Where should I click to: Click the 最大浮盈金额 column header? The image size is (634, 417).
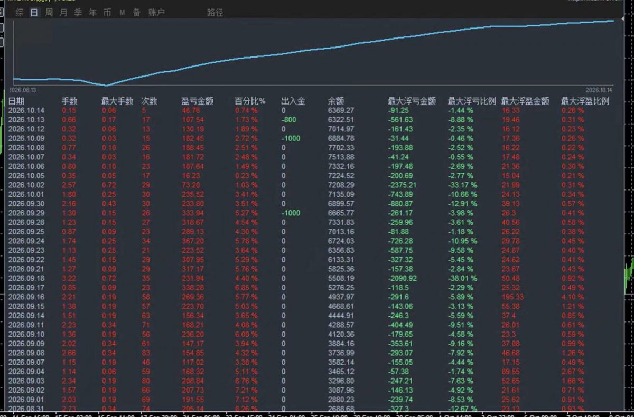pos(525,101)
